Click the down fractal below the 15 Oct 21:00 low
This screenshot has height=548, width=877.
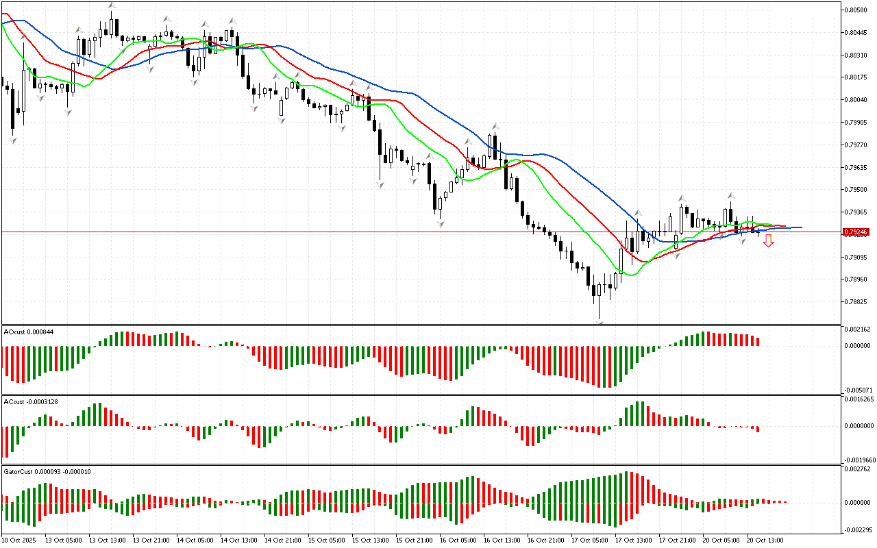tap(440, 224)
